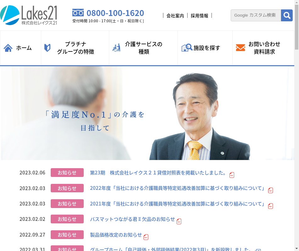Screen dimensions: 299x251
Task: Open 2022年度 介護職員等特定処遇改善加算 link
Action: click(177, 188)
